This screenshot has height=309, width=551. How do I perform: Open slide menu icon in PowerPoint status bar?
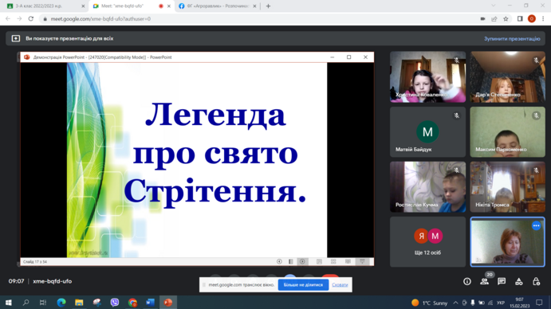tap(290, 261)
